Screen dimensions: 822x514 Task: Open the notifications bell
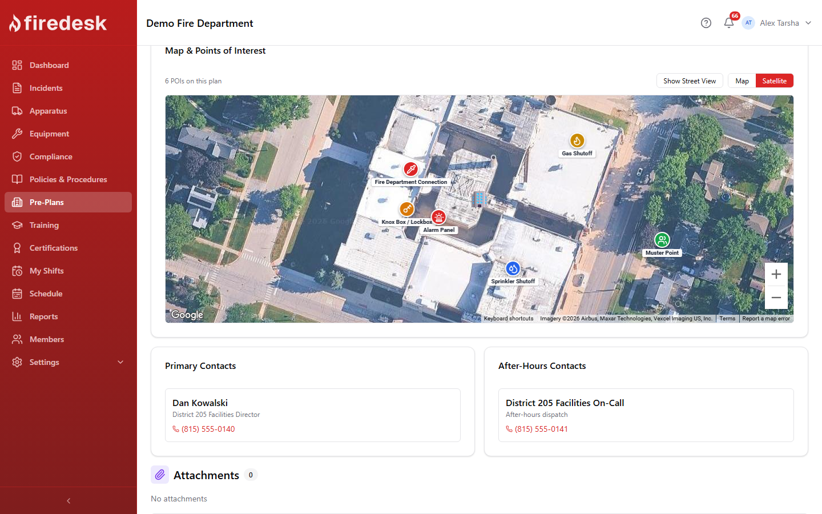(x=728, y=23)
